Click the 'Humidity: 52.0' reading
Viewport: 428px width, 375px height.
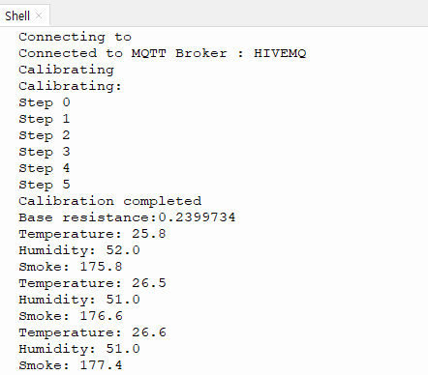(x=79, y=250)
